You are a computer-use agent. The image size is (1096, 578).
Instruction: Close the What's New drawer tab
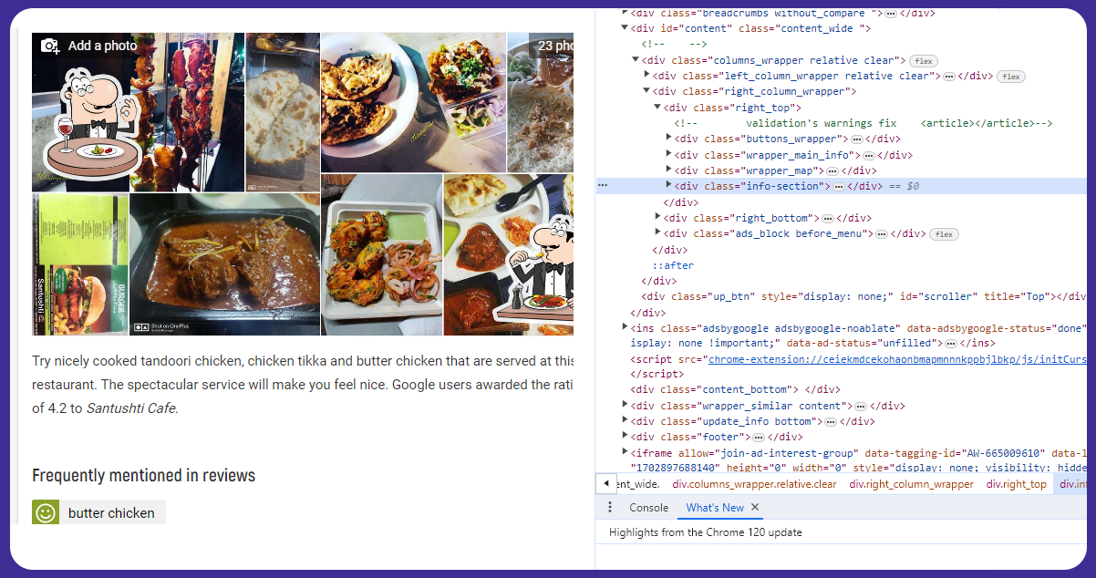755,508
